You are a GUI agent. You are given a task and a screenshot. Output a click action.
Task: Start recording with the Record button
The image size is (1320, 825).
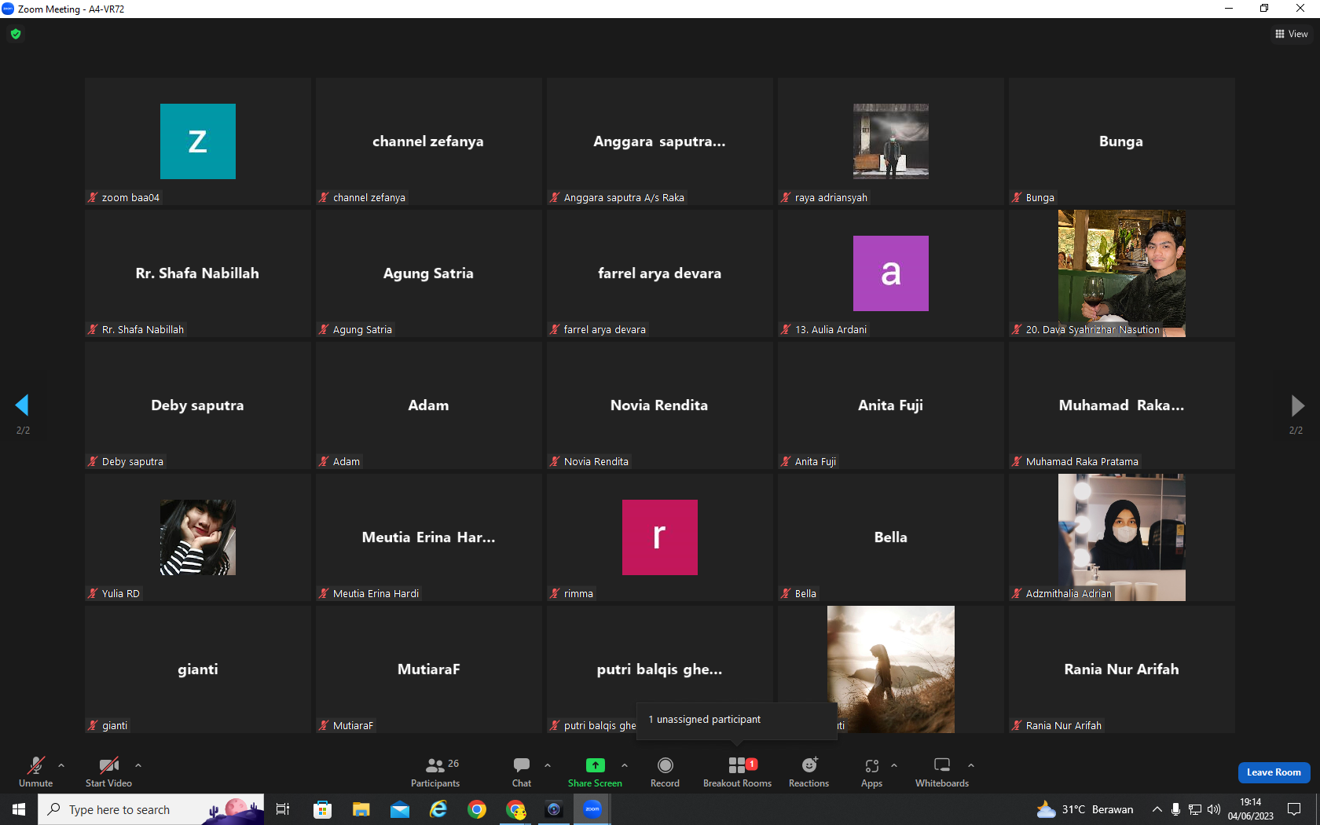(x=665, y=772)
